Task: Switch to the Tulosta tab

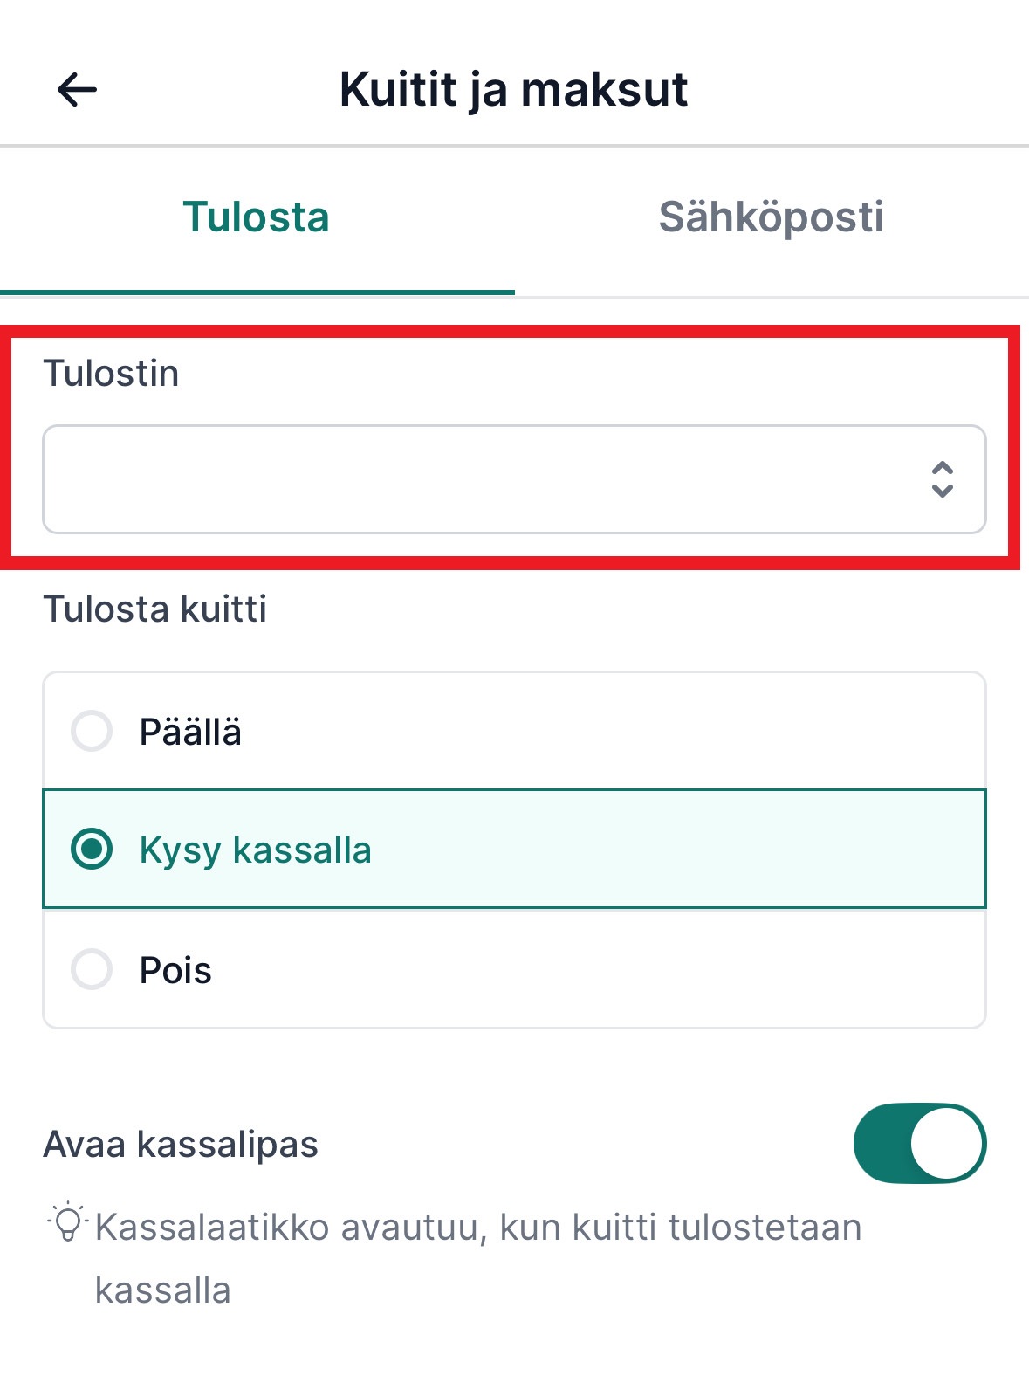Action: (256, 217)
